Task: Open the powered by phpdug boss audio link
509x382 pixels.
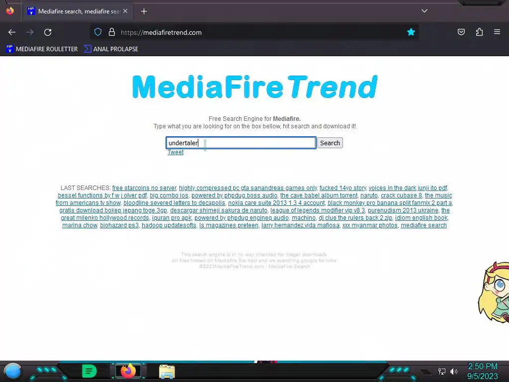Action: coord(234,195)
